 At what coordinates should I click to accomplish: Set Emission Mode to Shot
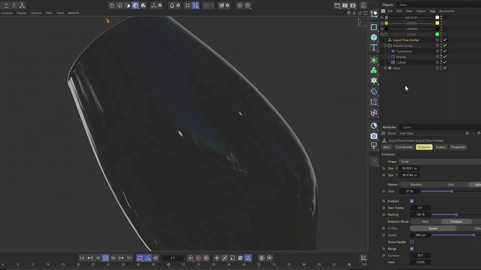pyautogui.click(x=425, y=221)
